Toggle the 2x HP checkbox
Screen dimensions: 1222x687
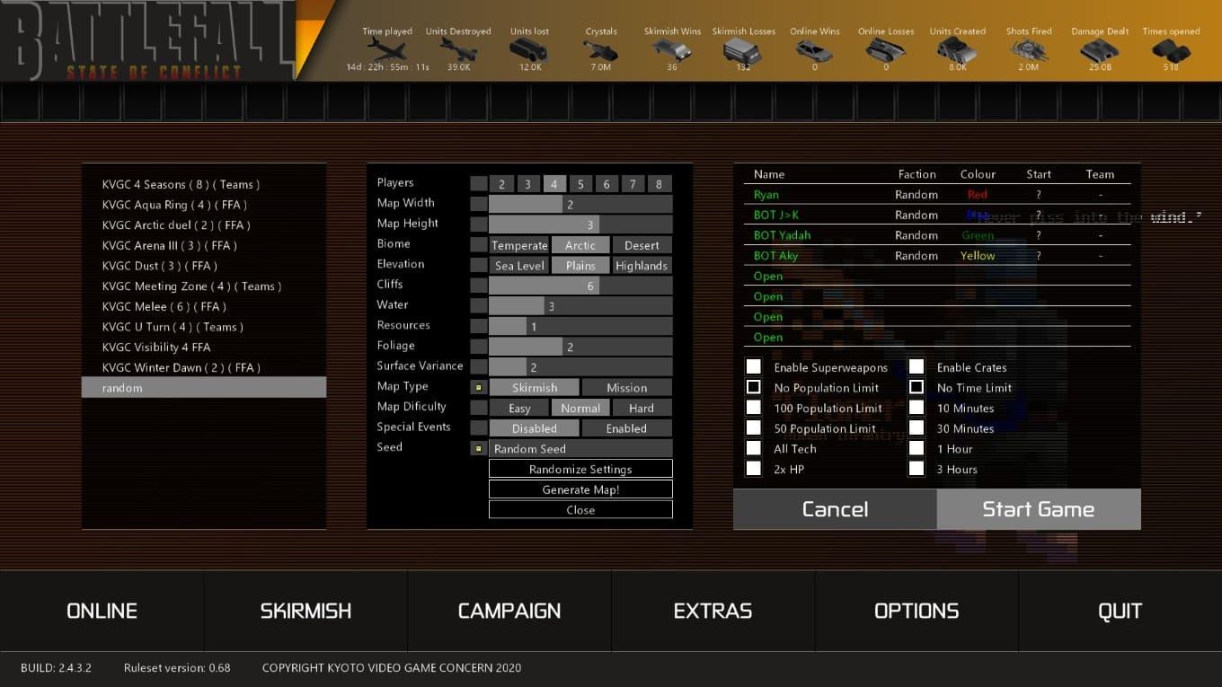click(x=754, y=469)
